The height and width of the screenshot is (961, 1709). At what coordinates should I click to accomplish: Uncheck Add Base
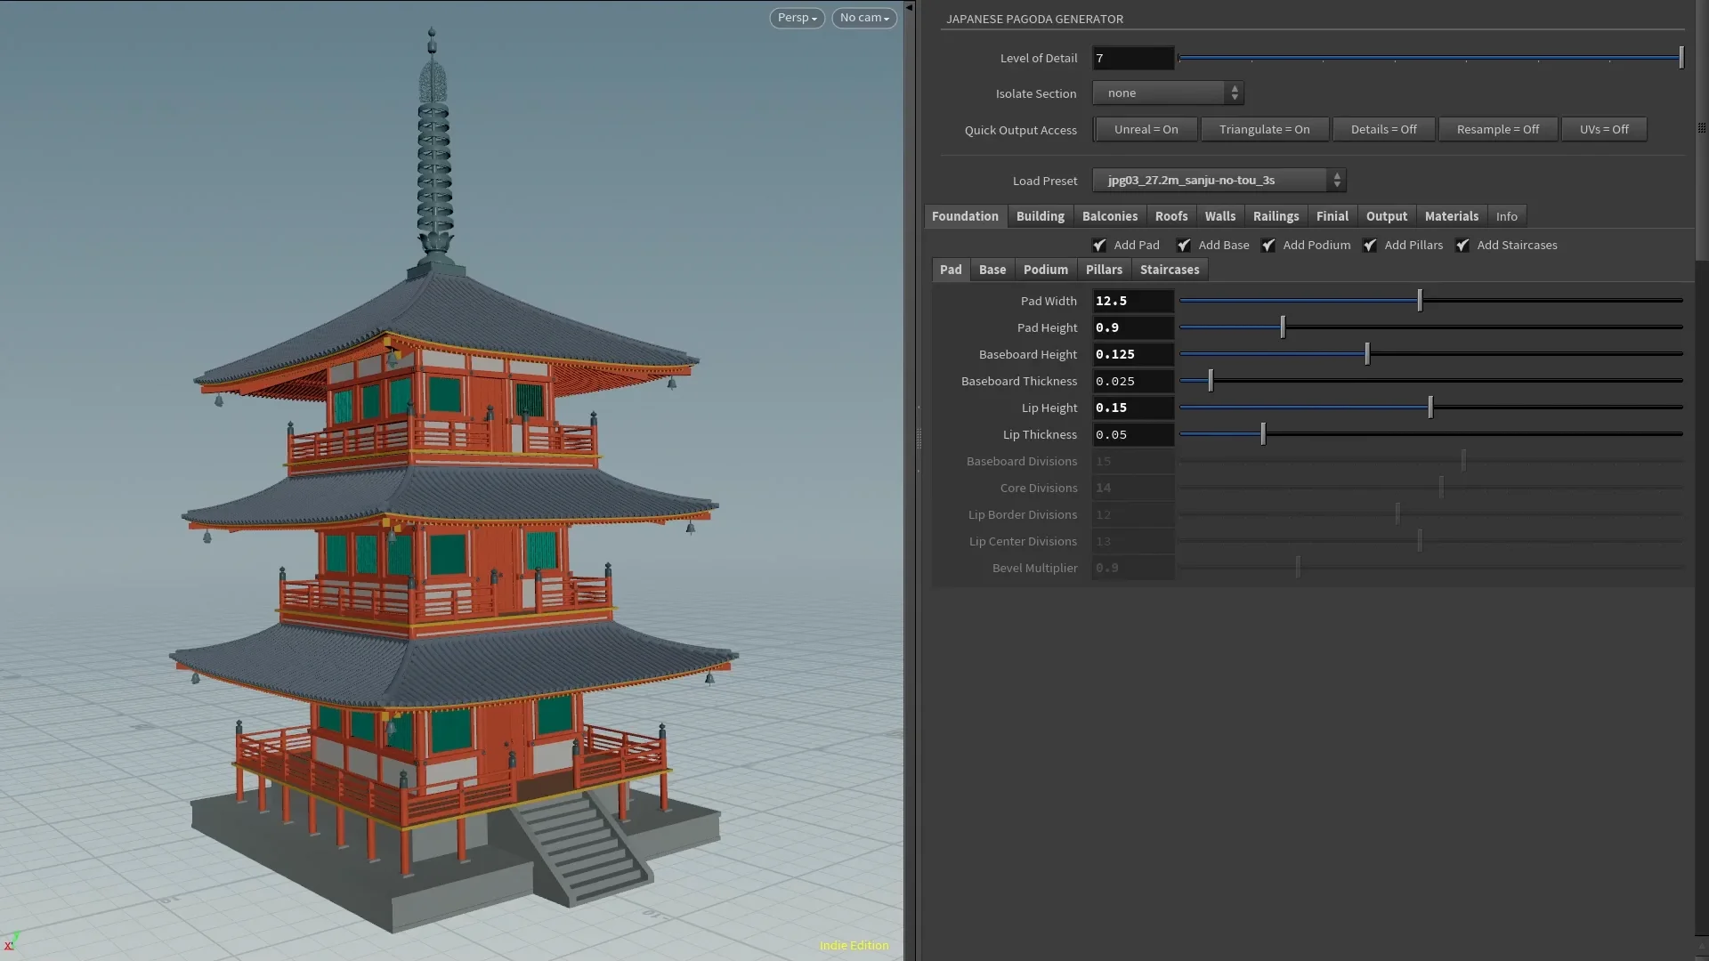click(1184, 245)
